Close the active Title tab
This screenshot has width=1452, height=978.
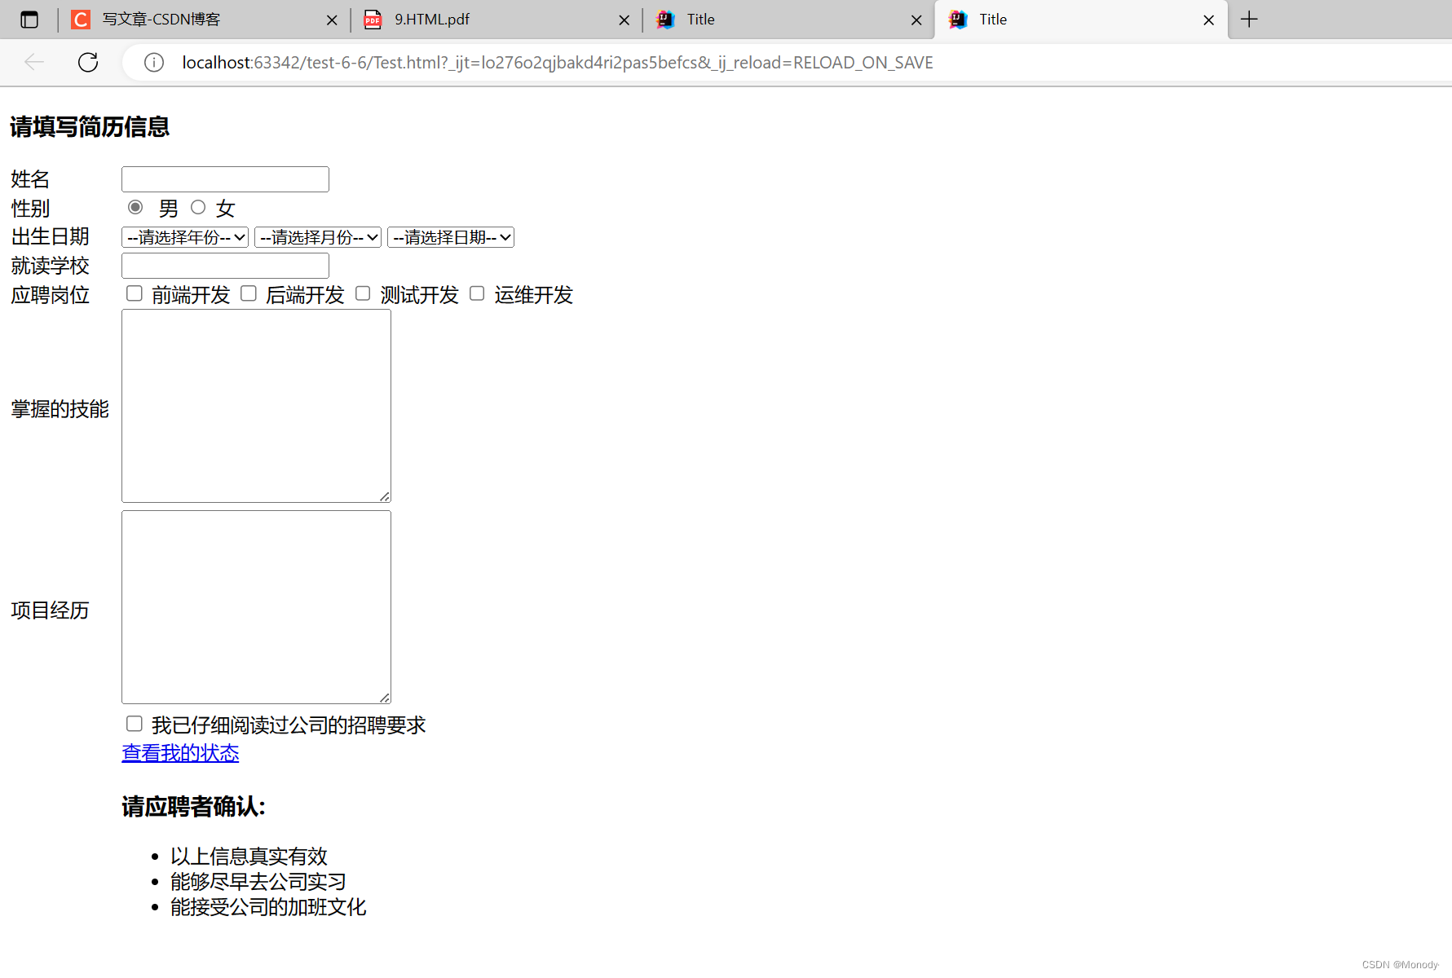coord(1209,20)
